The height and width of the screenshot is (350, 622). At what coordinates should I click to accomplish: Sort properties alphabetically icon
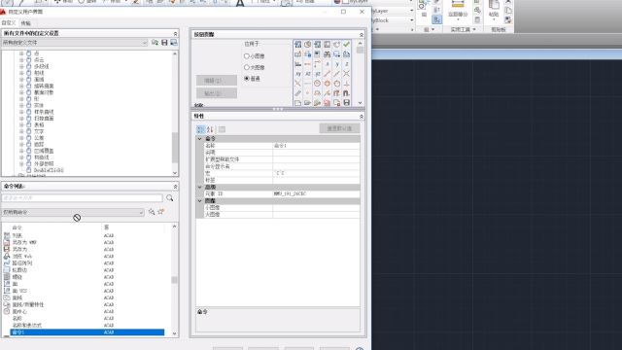(210, 129)
